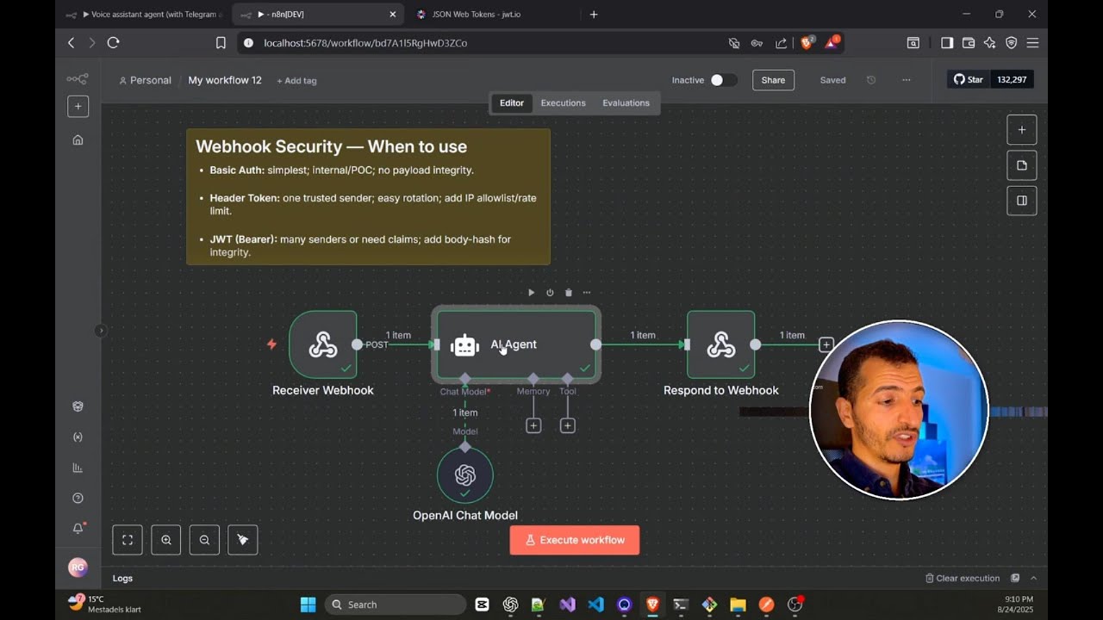The height and width of the screenshot is (620, 1103).
Task: Open the Brave sidebar panel toggle
Action: click(x=946, y=42)
